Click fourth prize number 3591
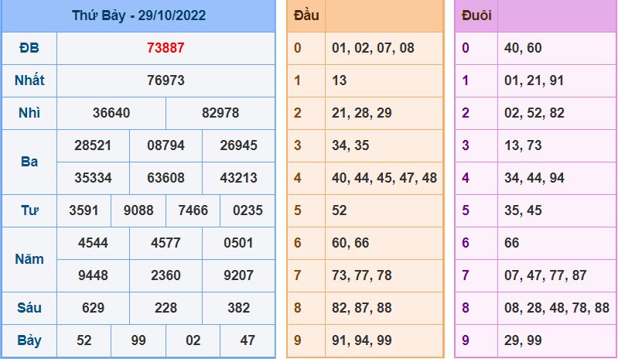The width and height of the screenshot is (618, 359). [x=84, y=210]
